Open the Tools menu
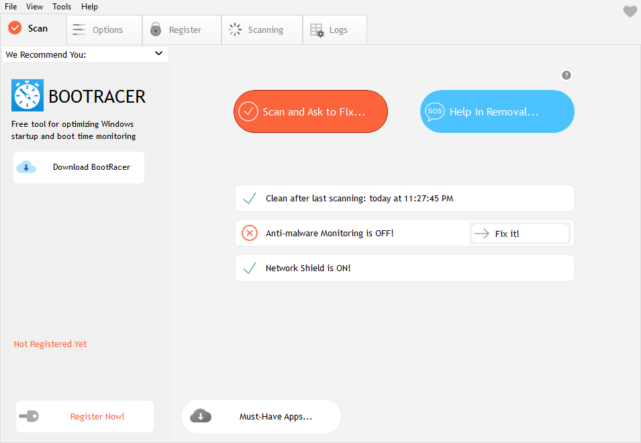This screenshot has height=443, width=641. 62,7
